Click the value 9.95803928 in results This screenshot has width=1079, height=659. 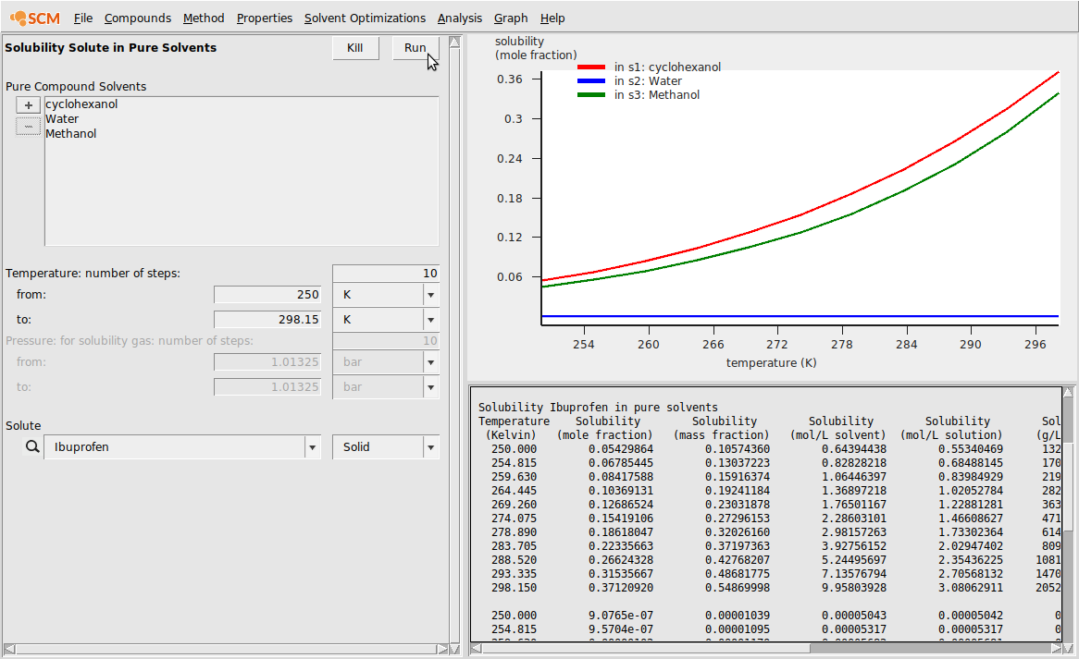854,588
